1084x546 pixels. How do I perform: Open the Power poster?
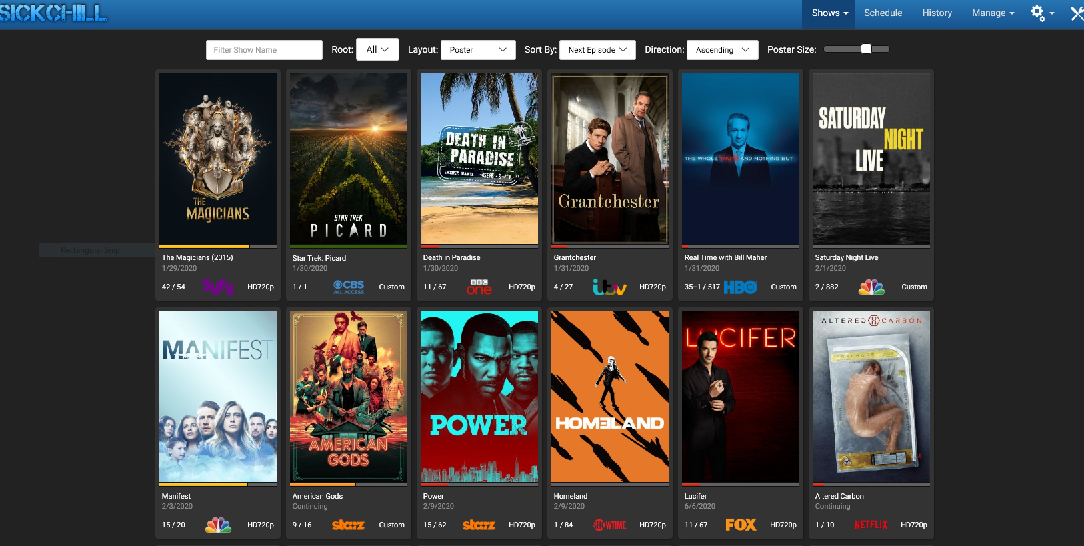(479, 397)
